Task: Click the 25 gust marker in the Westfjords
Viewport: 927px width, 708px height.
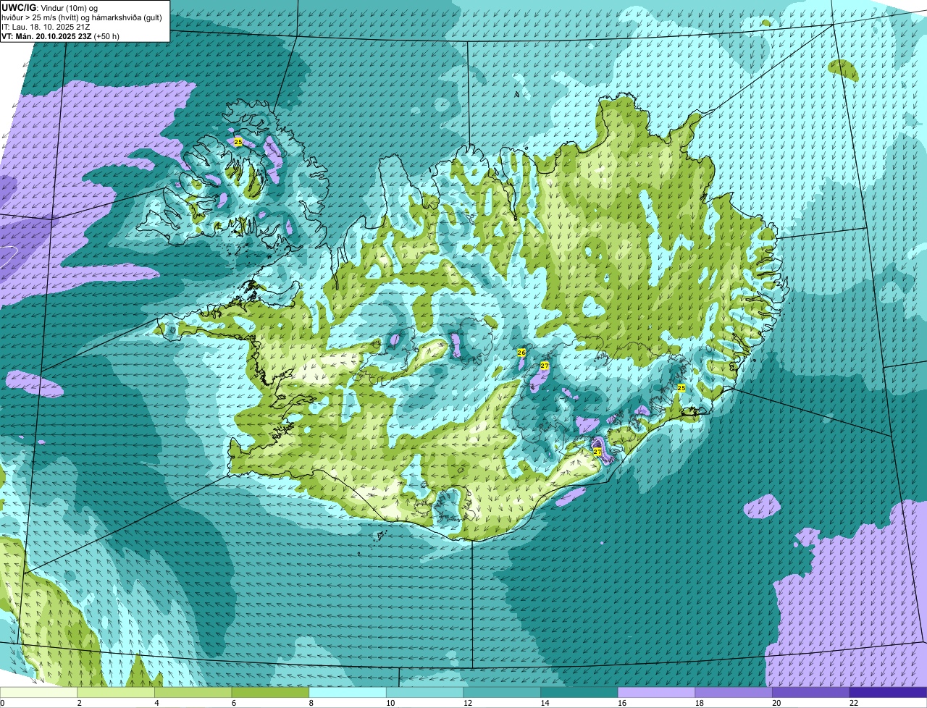Action: 238,142
